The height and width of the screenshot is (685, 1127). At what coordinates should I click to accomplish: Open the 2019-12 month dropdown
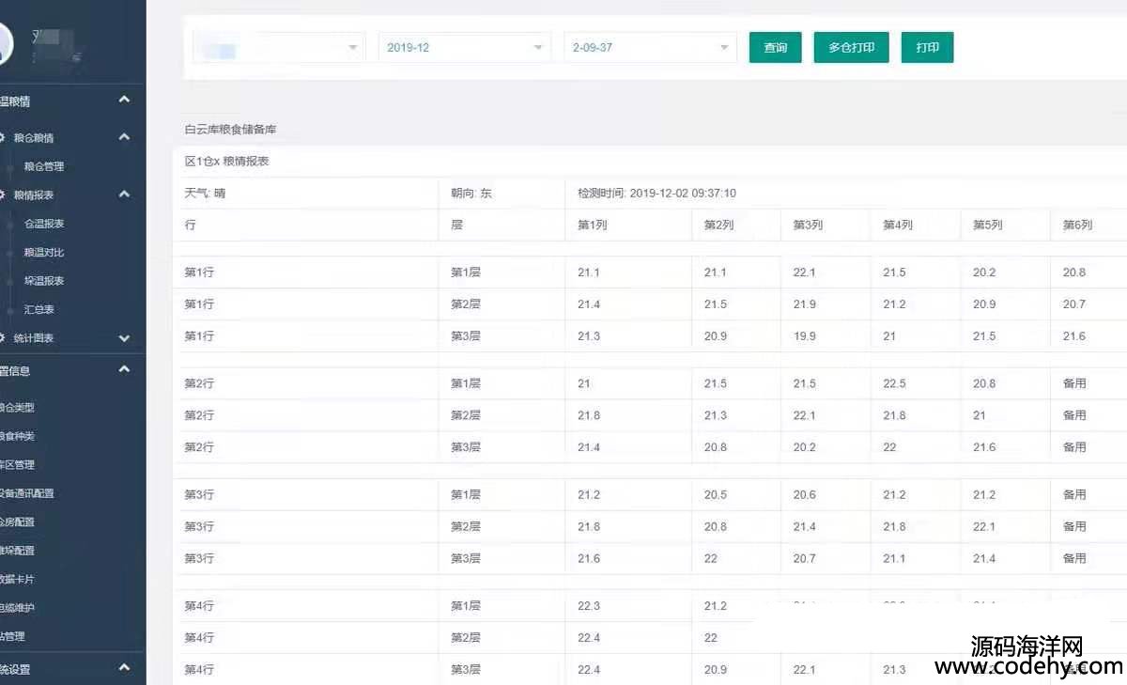[x=465, y=47]
